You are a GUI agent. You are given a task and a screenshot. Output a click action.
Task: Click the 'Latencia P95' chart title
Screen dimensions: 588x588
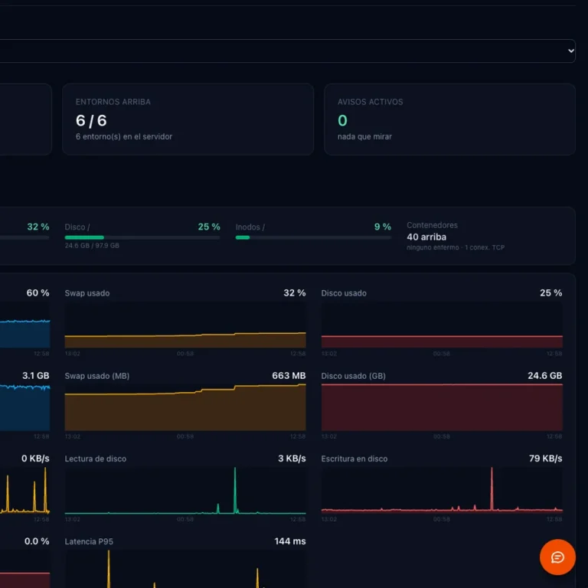[89, 541]
